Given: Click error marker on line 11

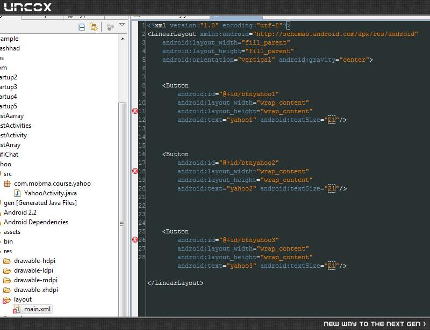Looking at the screenshot, I should pyautogui.click(x=135, y=111).
